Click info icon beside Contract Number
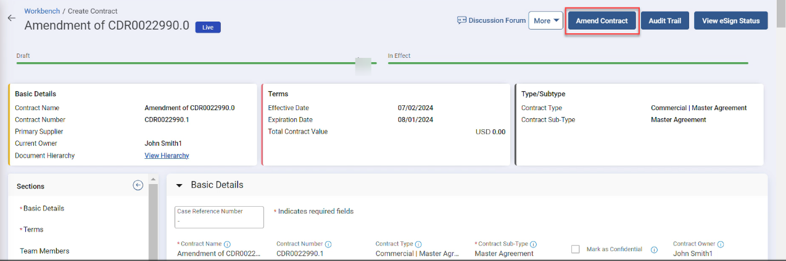This screenshot has height=261, width=786. [328, 244]
